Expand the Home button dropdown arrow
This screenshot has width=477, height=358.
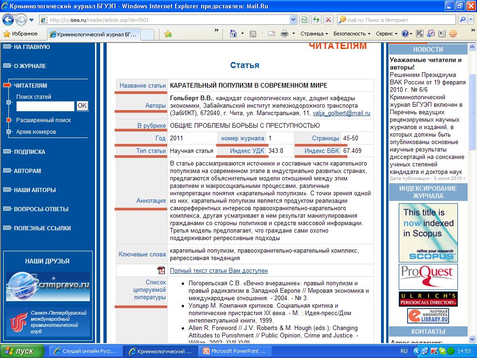pos(242,34)
